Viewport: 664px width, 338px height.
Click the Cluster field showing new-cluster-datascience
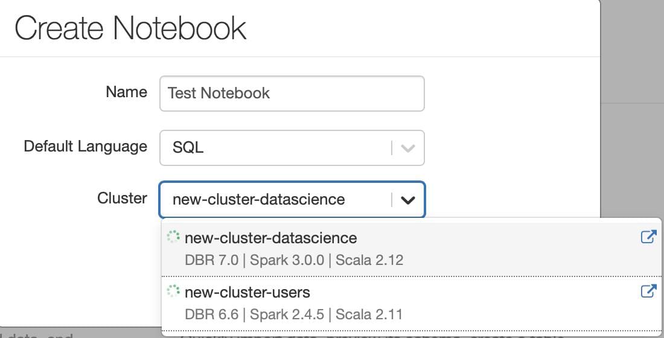[292, 200]
